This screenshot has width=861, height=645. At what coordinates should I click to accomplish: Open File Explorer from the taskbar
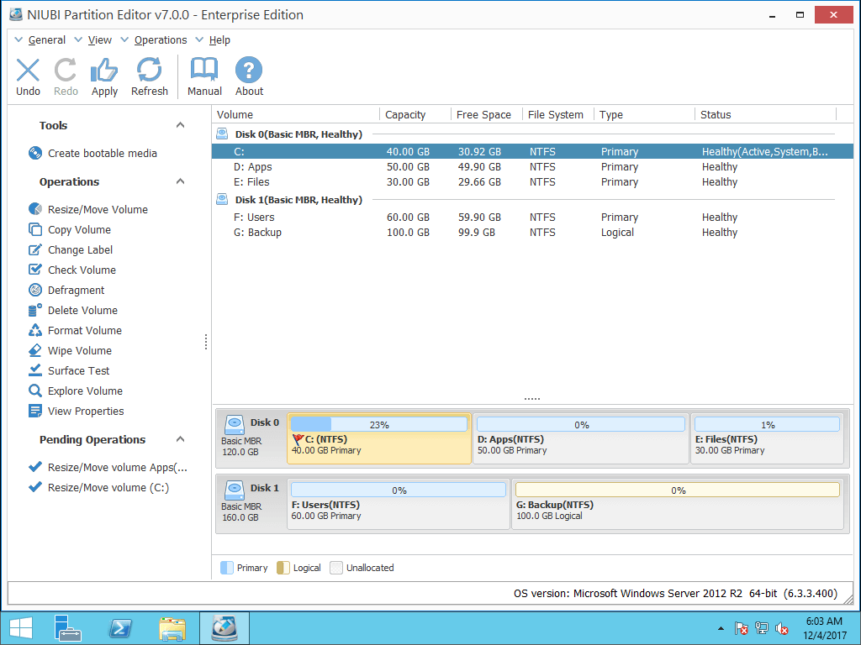coord(172,628)
